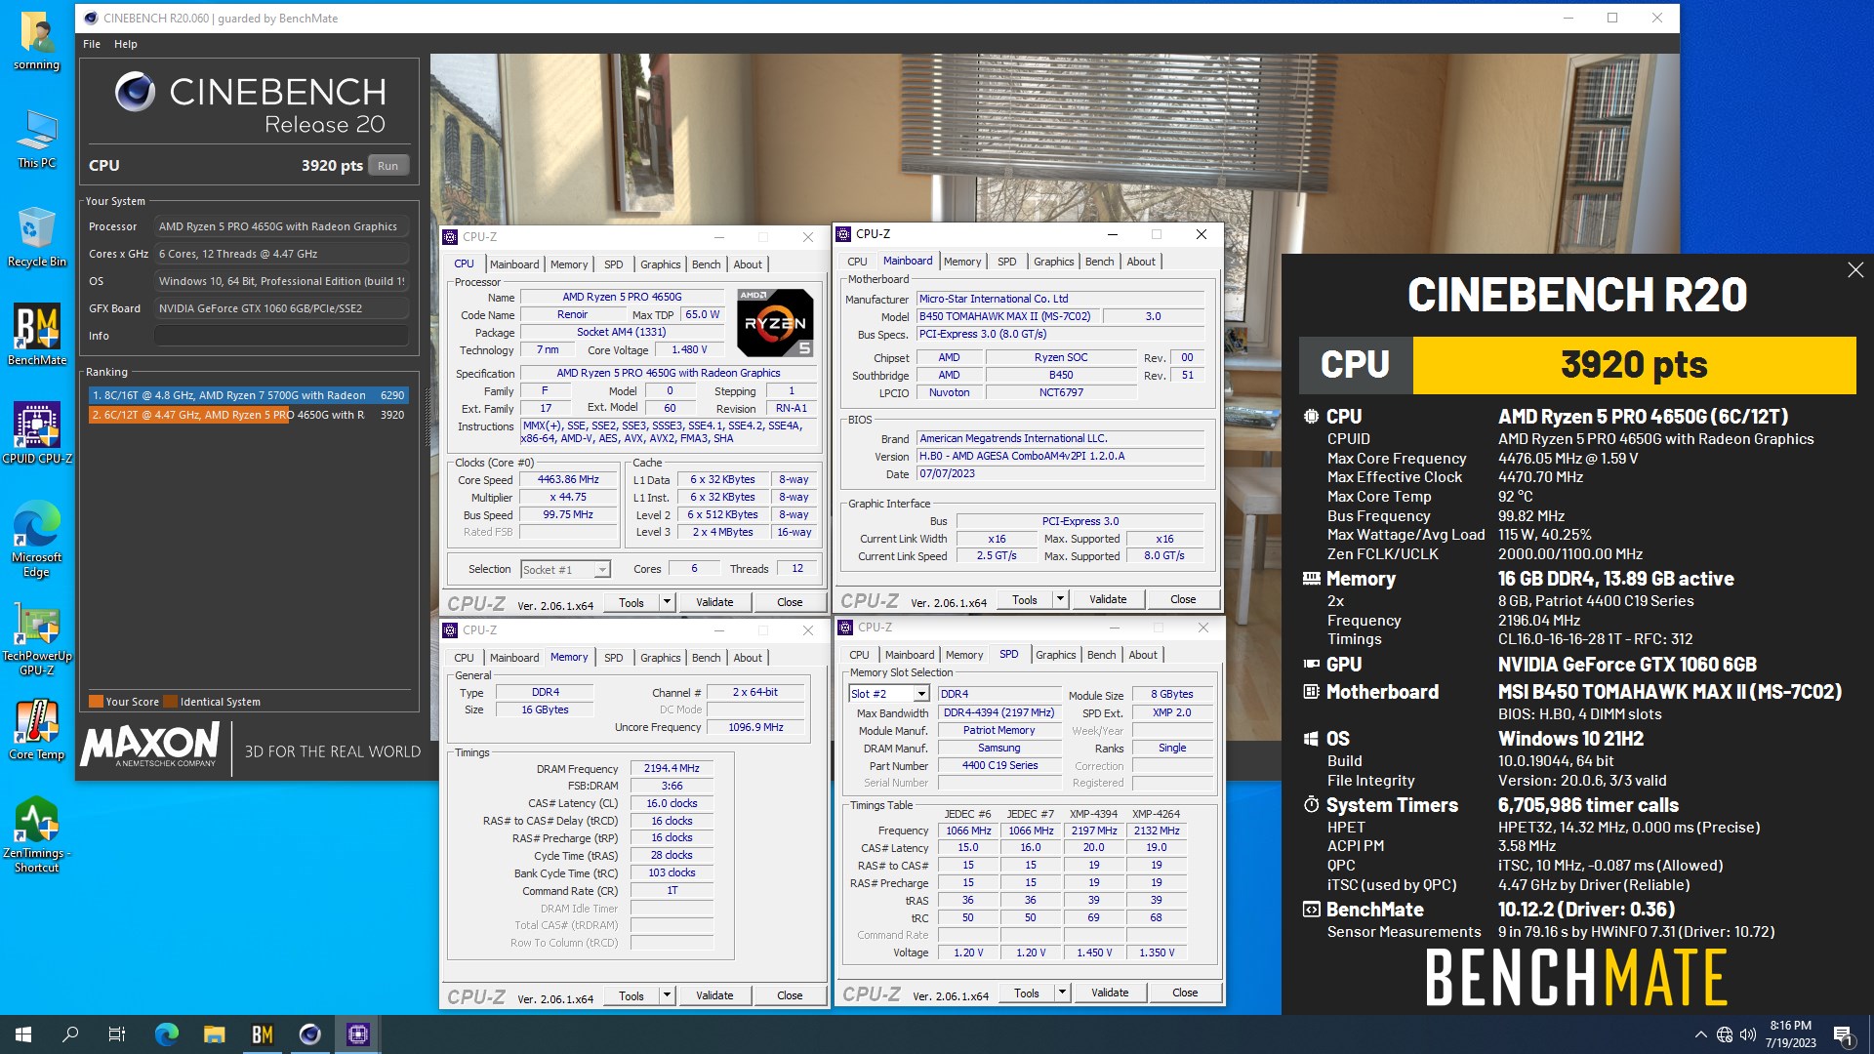
Task: Click the DRAM Frequency value 2194.4 MHz
Action: pyautogui.click(x=672, y=769)
